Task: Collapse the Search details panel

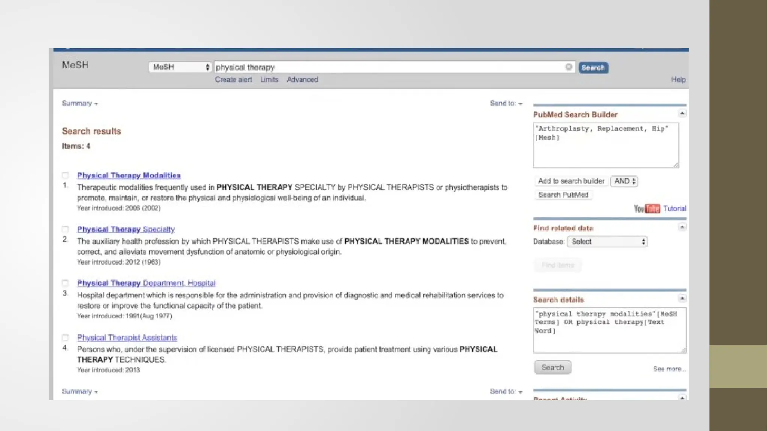Action: coord(682,298)
